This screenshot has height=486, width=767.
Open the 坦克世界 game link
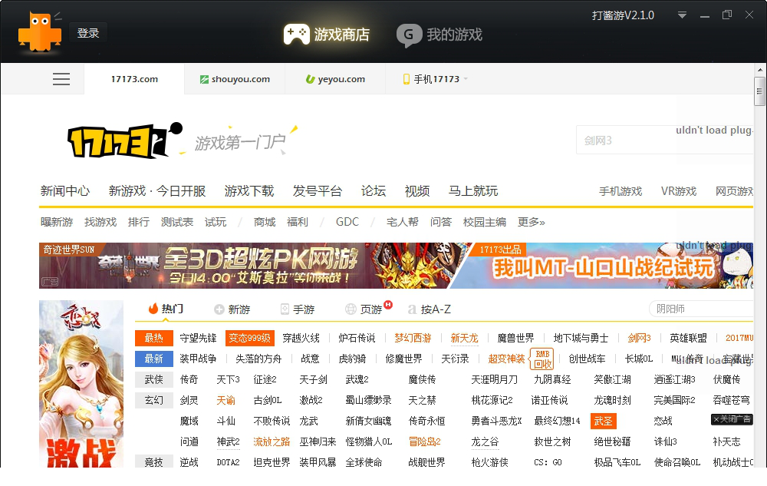point(272,462)
